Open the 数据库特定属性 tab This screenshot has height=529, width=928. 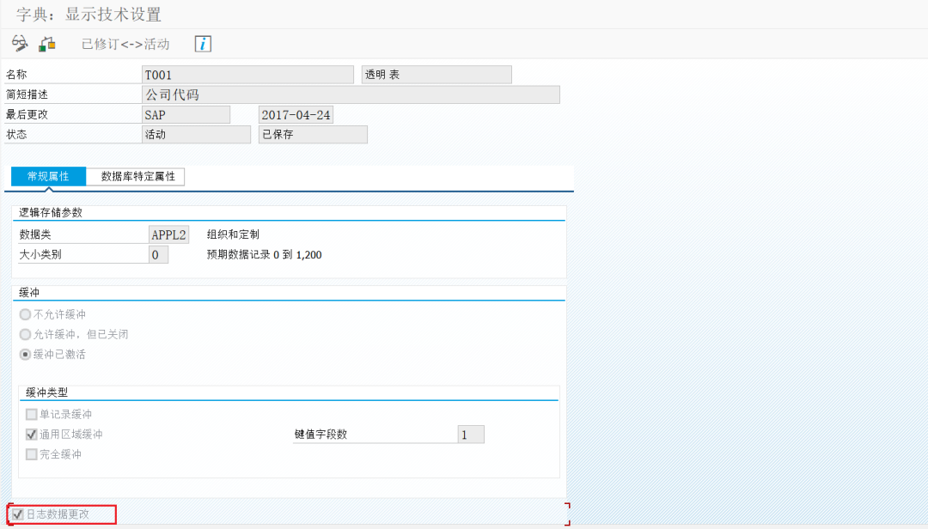(137, 176)
